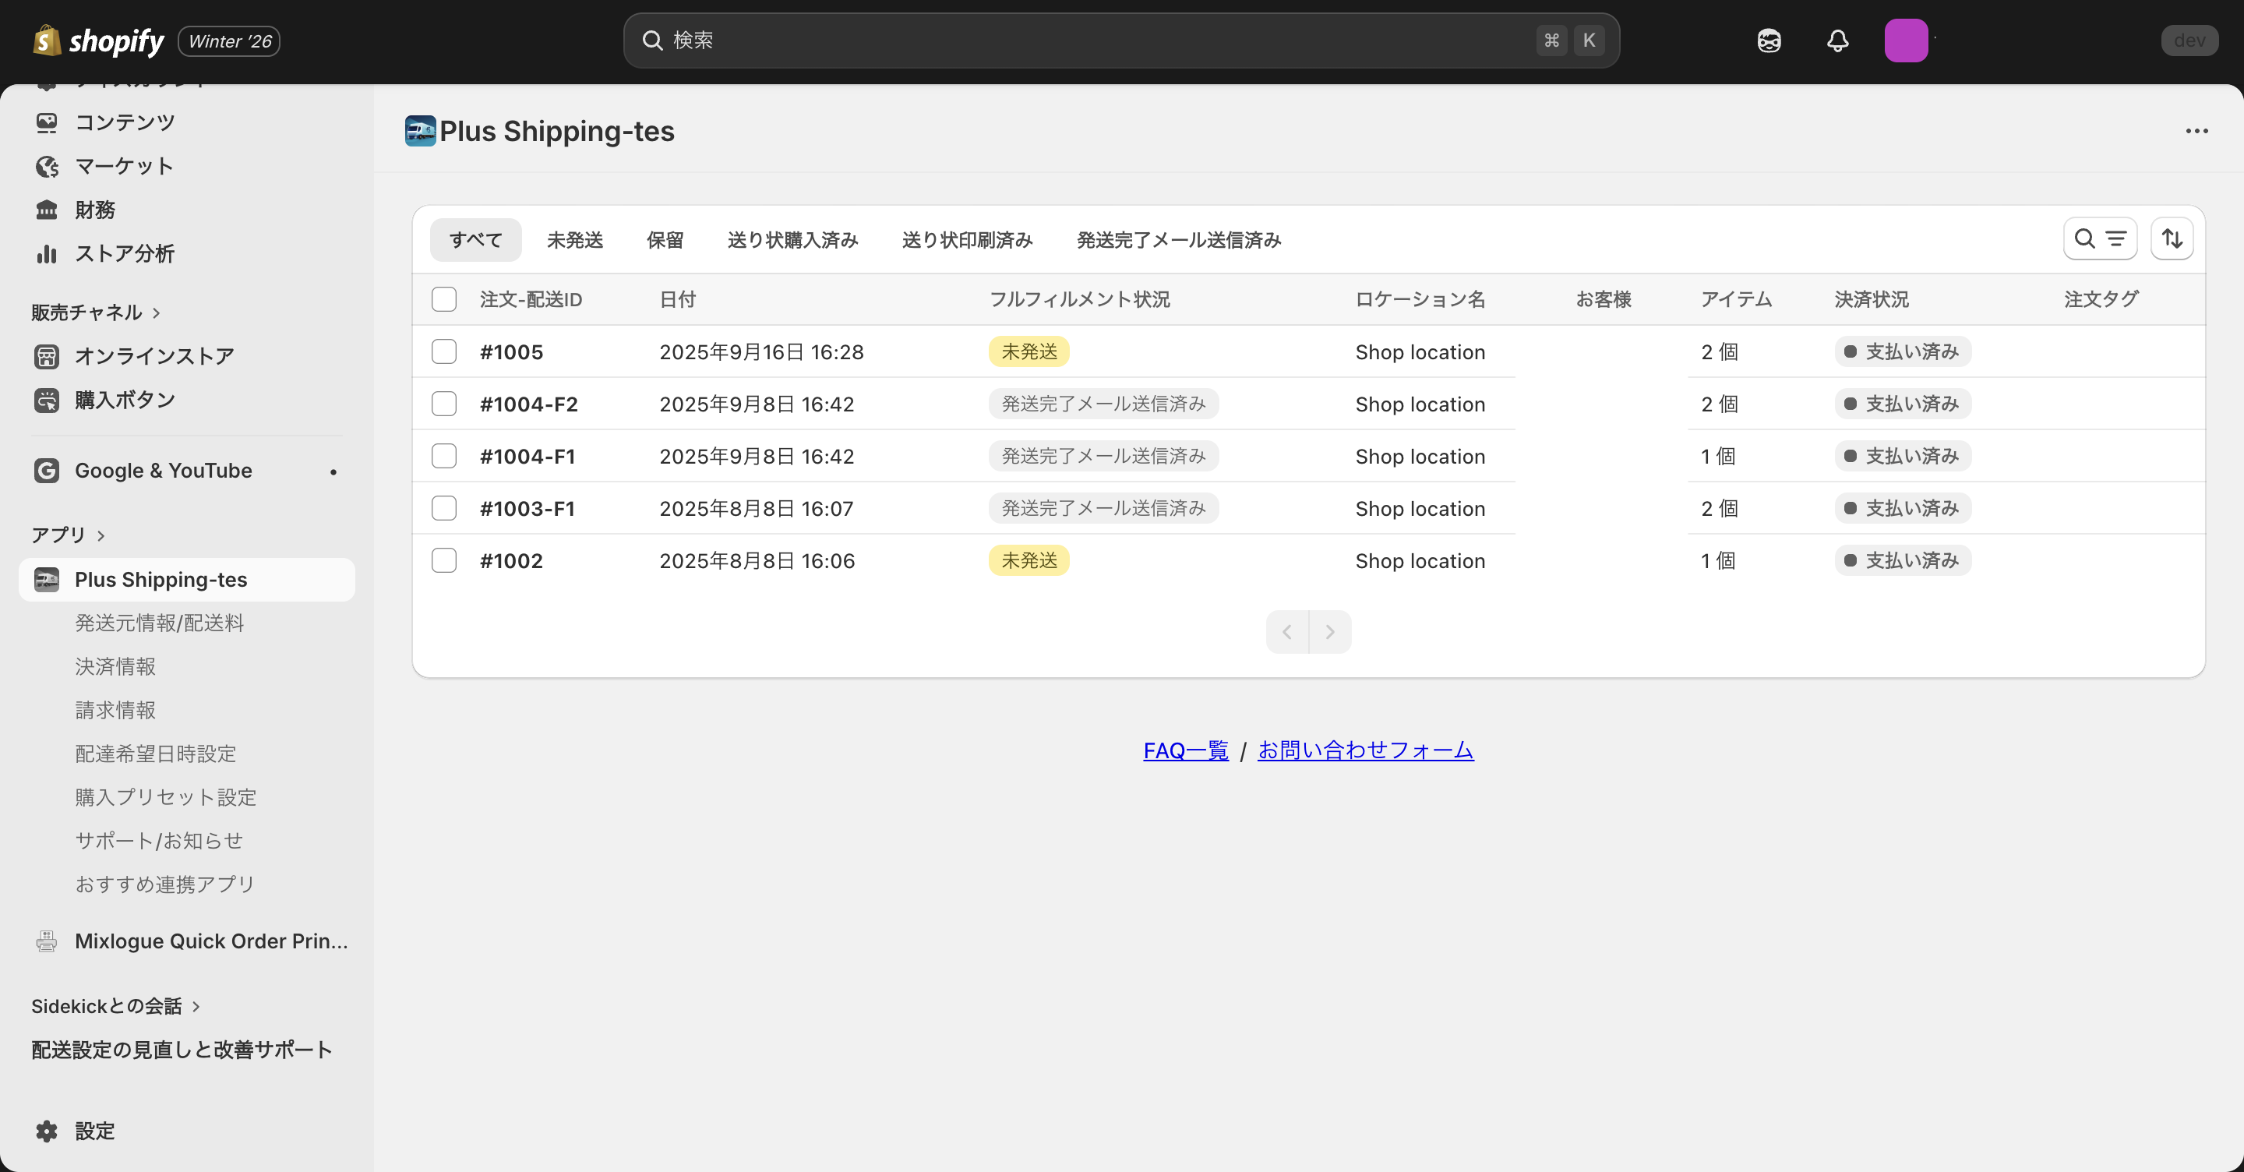The width and height of the screenshot is (2244, 1172).
Task: Open the three-dot menu next to Plus Shipping-tes
Action: coord(2197,131)
